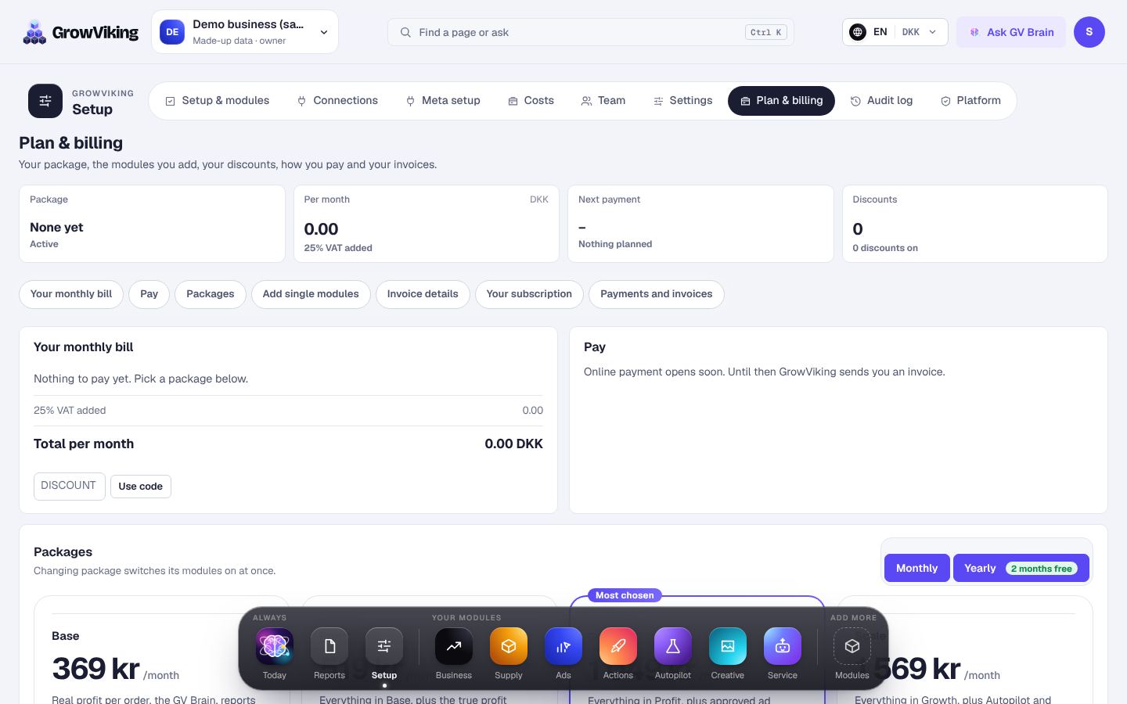Viewport: 1127px width, 704px height.
Task: Jump to the Packages section chip
Action: click(211, 294)
